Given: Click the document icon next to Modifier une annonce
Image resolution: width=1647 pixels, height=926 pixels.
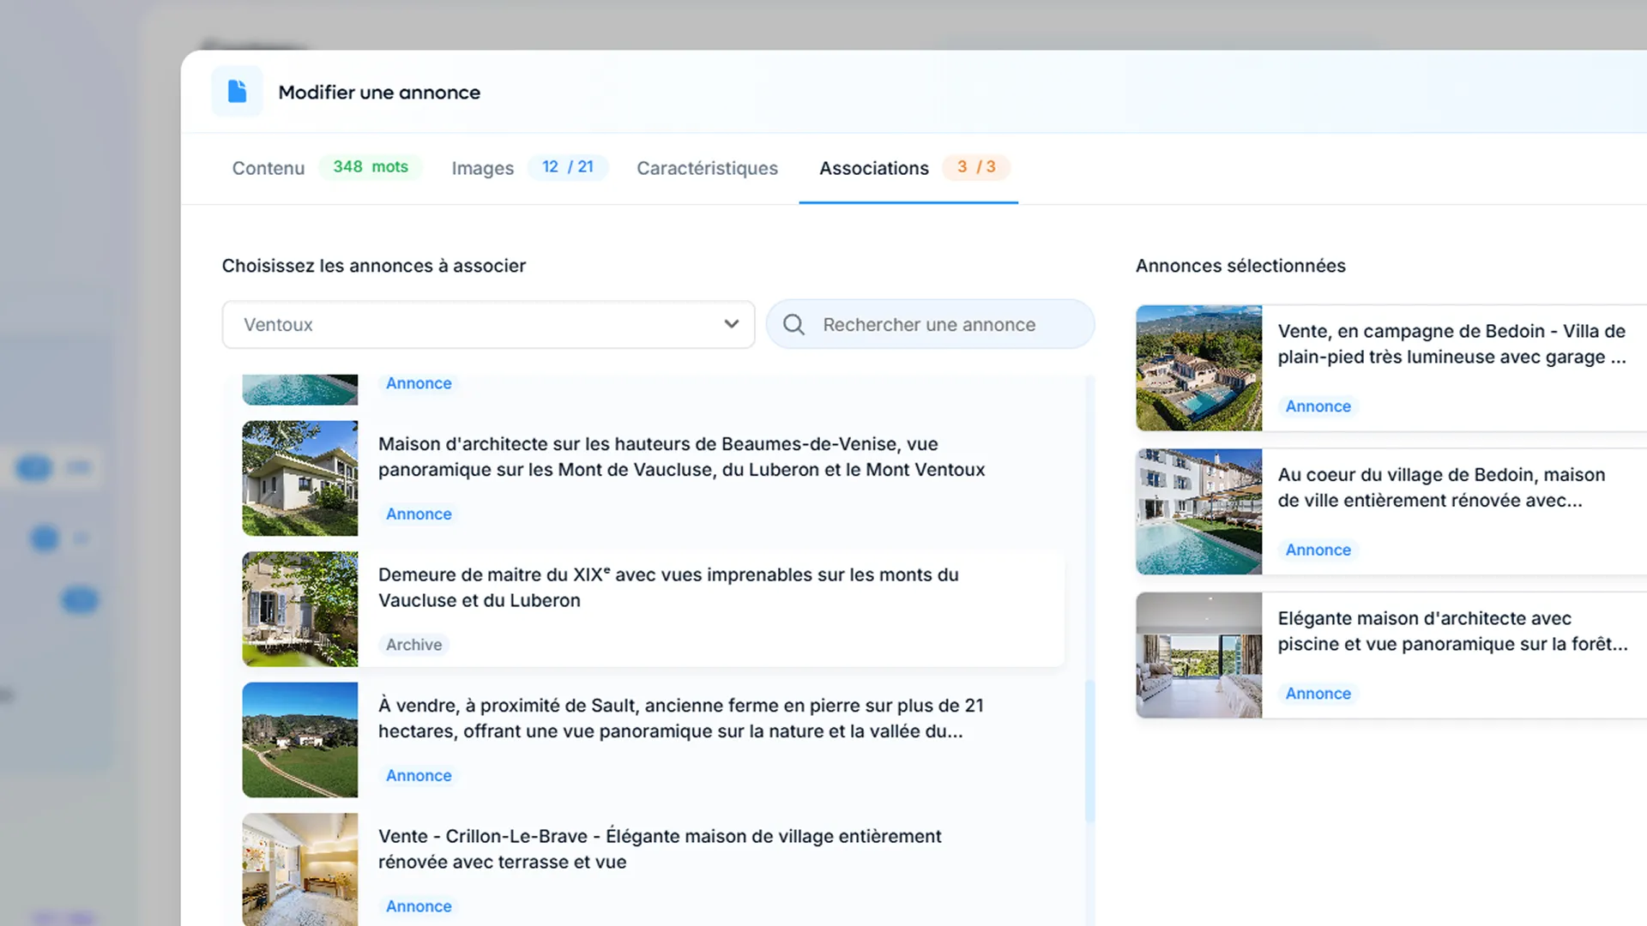Looking at the screenshot, I should pyautogui.click(x=237, y=91).
